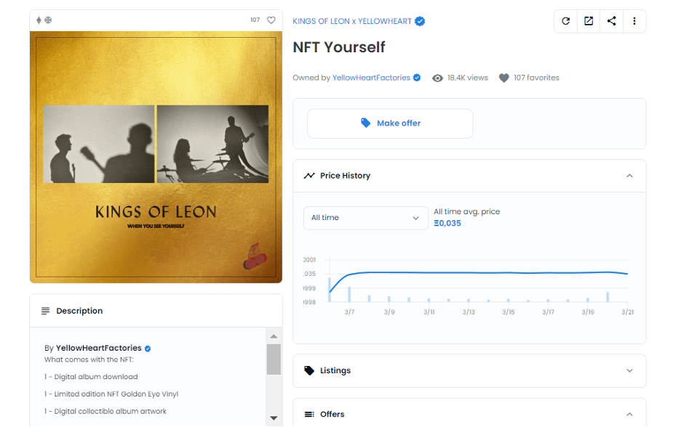Click the filled heart favorites icon
The image size is (681, 427).
(x=503, y=78)
